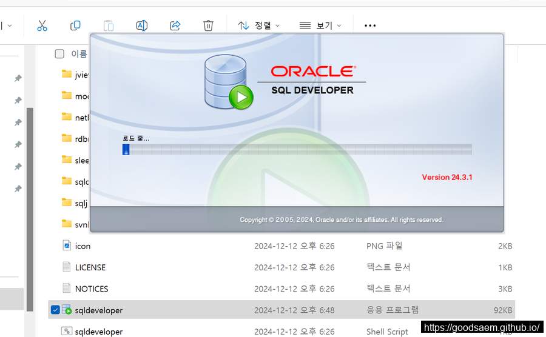
Task: Select the slee folder icon
Action: (67, 159)
